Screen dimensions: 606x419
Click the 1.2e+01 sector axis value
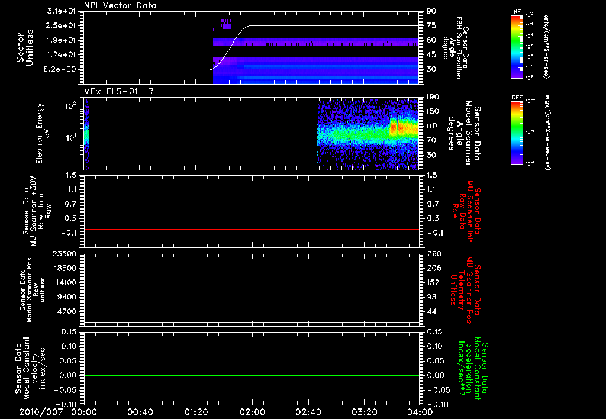click(62, 55)
